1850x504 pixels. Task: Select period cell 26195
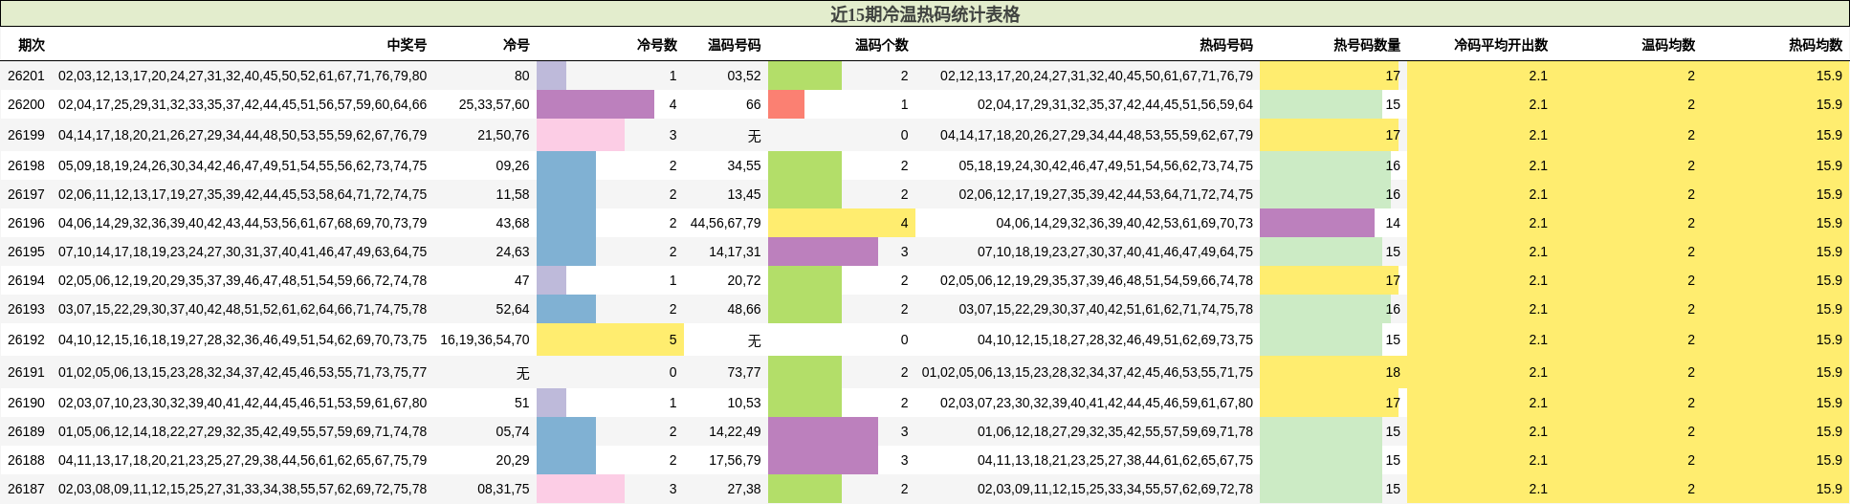(x=26, y=252)
